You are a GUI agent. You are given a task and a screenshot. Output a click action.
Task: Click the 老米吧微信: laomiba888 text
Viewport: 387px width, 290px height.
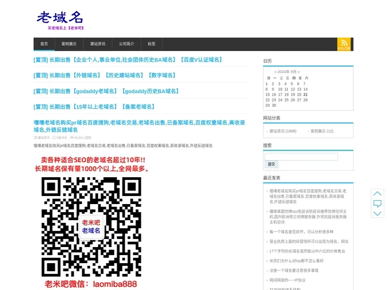click(91, 284)
